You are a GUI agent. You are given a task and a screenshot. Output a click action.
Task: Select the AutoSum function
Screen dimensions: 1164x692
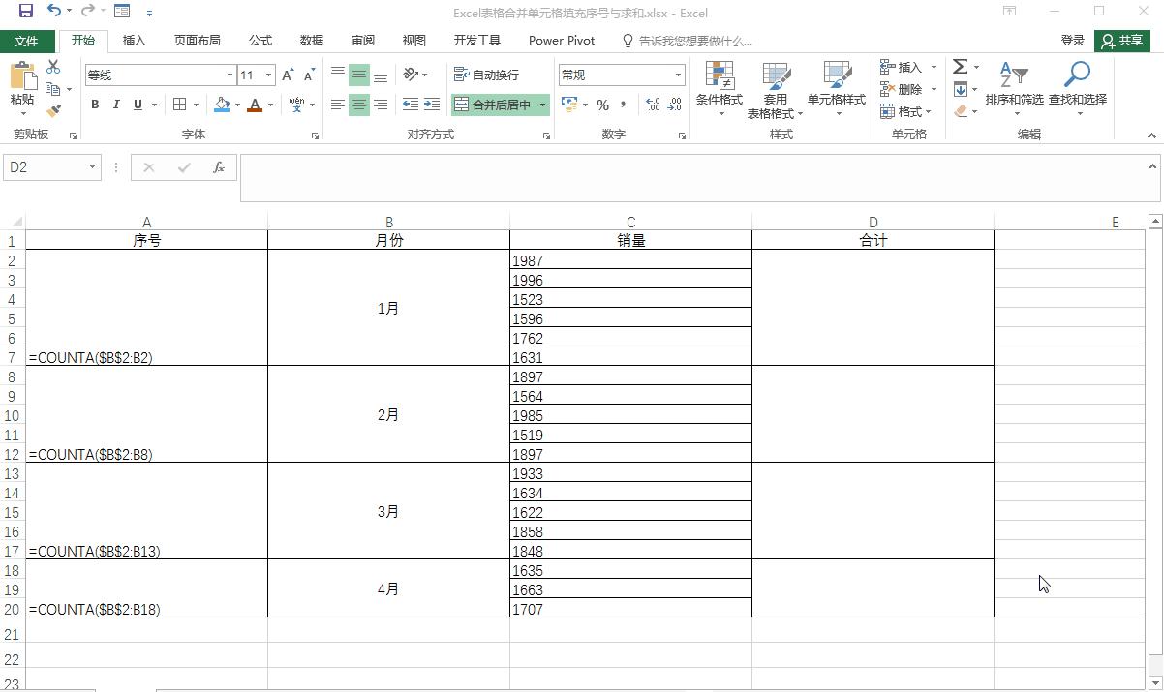click(960, 67)
